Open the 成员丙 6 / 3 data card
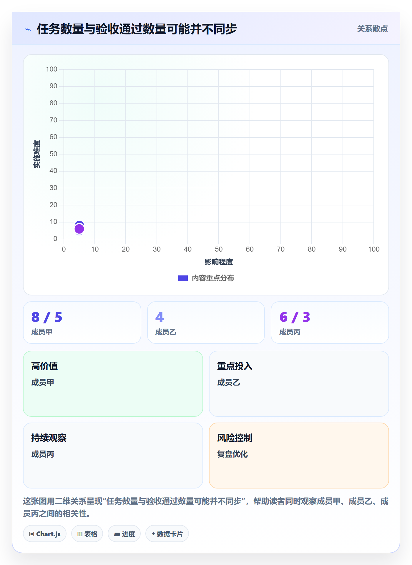412x565 pixels. point(330,323)
